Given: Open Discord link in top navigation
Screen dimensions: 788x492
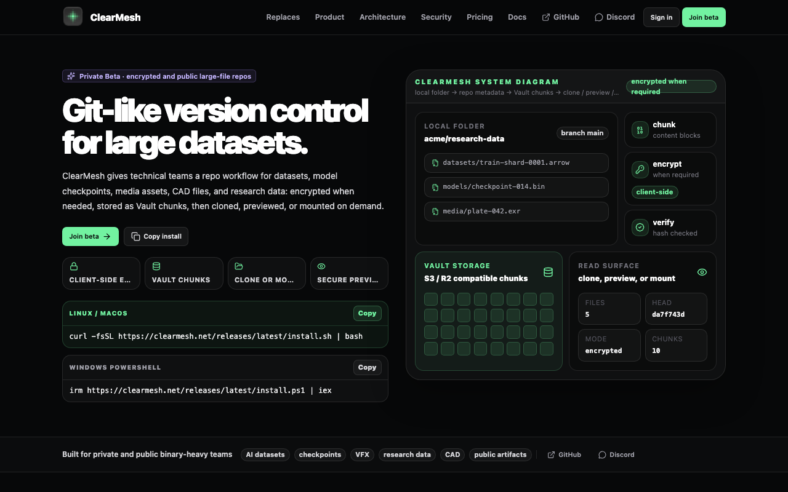Looking at the screenshot, I should [x=614, y=17].
